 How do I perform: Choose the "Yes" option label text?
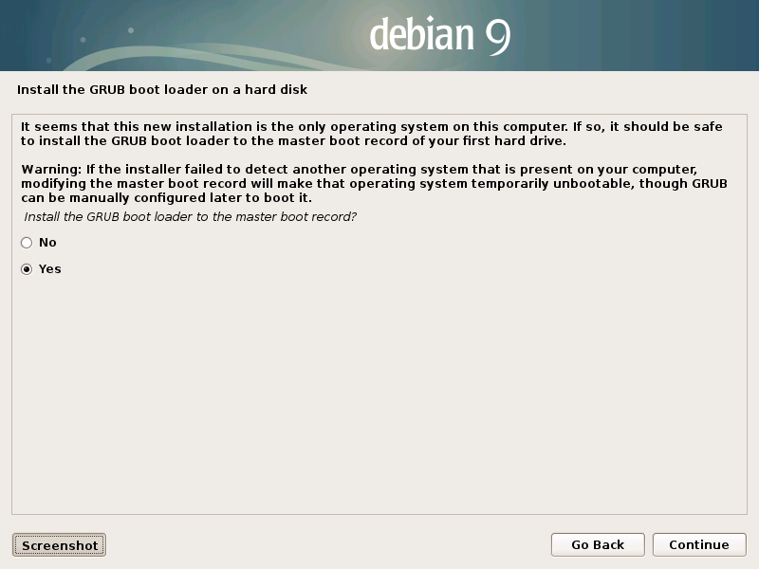coord(50,269)
